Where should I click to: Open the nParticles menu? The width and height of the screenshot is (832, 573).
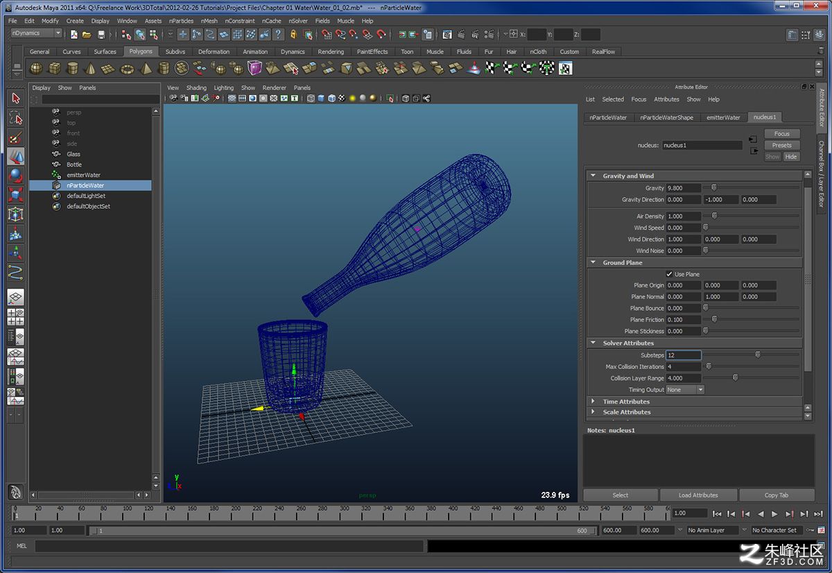click(182, 21)
